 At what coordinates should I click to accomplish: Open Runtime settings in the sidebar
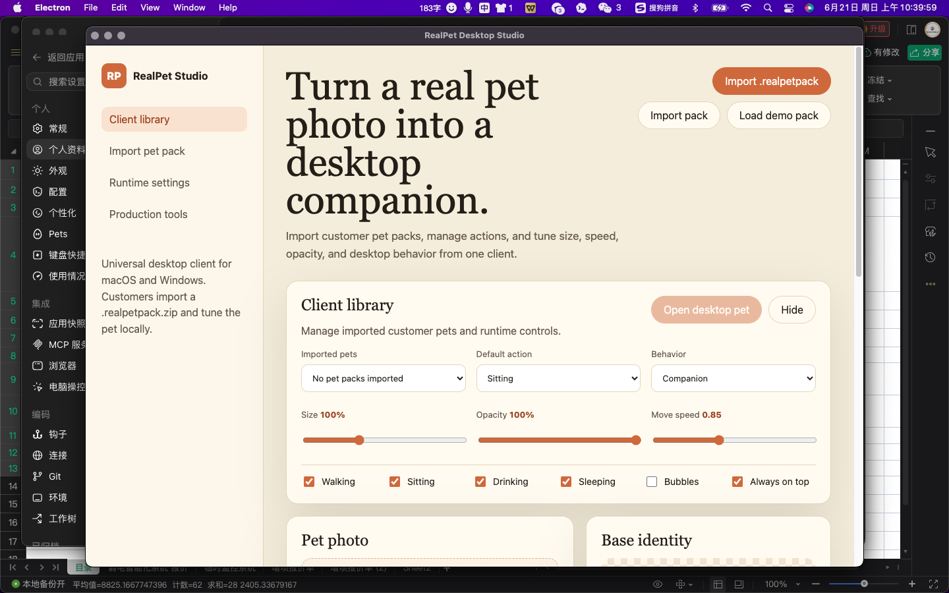click(174, 183)
